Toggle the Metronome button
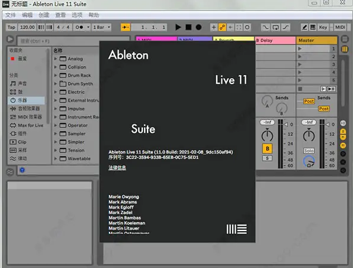353x268 pixels. click(79, 27)
